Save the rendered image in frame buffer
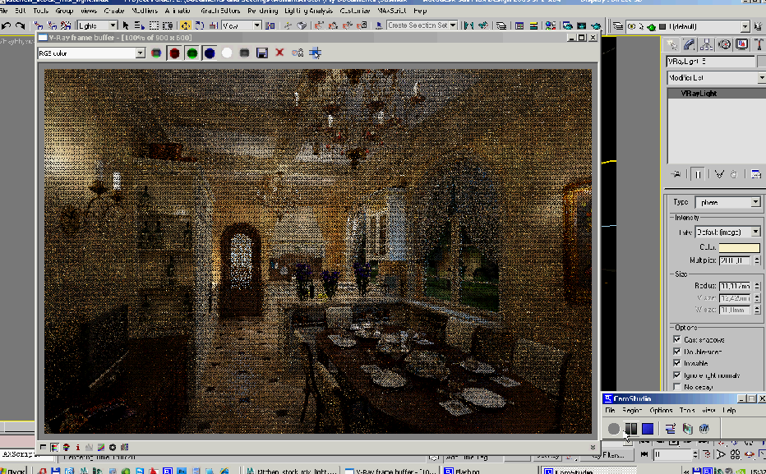 coord(262,53)
